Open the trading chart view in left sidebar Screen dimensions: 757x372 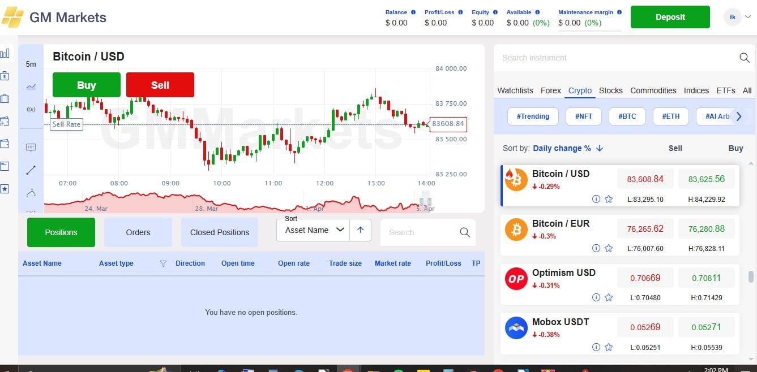pos(5,53)
